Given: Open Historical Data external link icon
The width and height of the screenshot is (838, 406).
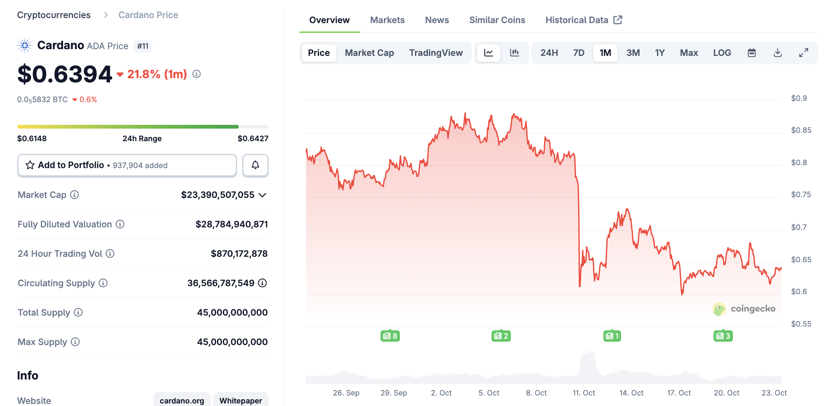Looking at the screenshot, I should 618,19.
